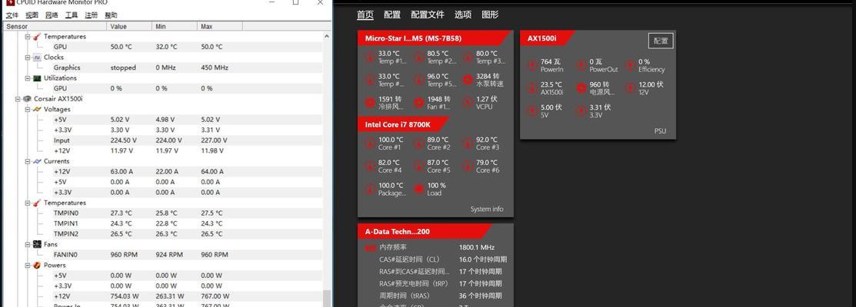The height and width of the screenshot is (307, 856).
Task: Click the Sensor column header
Action: (x=55, y=26)
